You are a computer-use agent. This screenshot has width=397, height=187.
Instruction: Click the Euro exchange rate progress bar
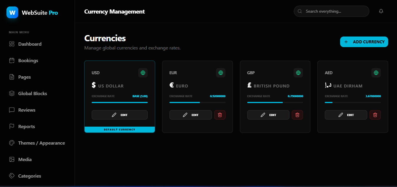click(197, 102)
